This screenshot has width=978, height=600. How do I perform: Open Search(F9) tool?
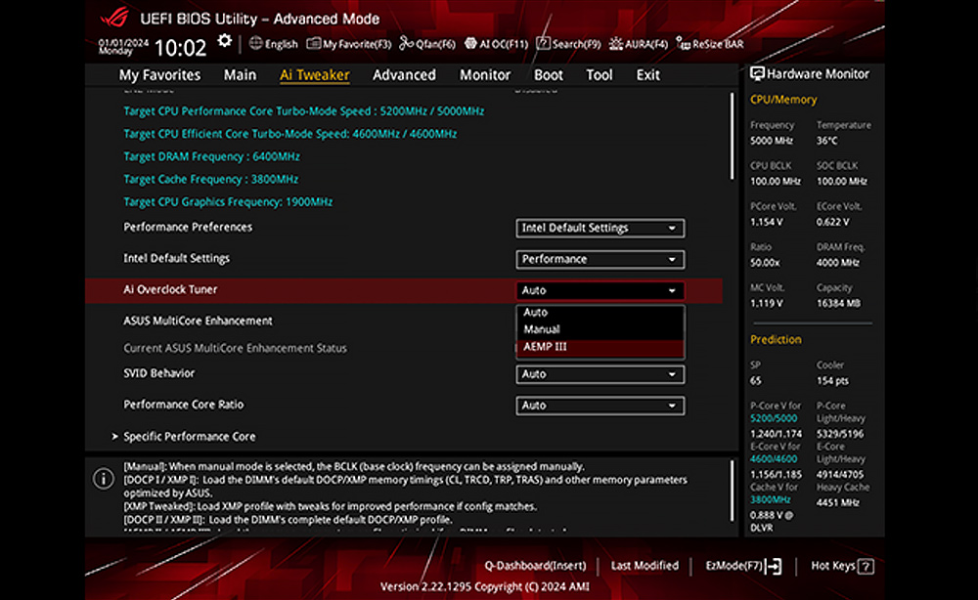coord(568,44)
